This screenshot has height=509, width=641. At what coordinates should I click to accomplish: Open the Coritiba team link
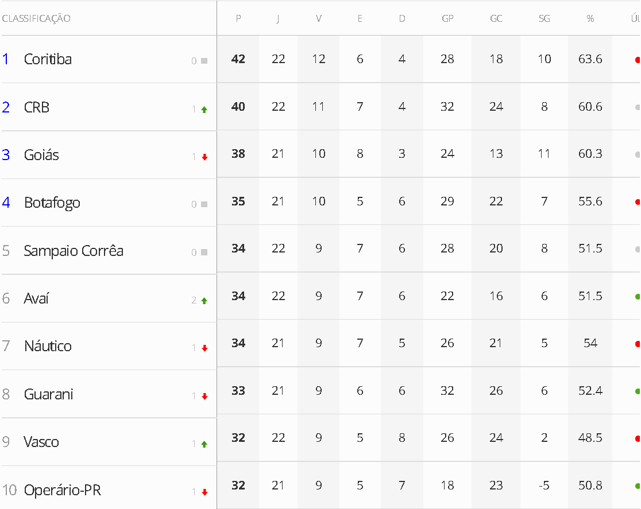coord(48,59)
